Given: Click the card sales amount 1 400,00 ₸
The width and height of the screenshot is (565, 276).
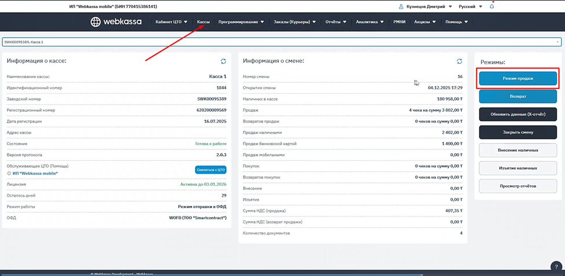Looking at the screenshot, I should coord(452,143).
